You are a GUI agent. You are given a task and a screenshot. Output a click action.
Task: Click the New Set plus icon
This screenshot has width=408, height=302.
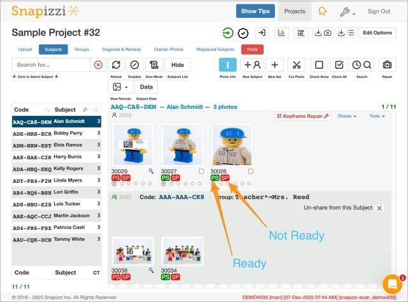click(275, 65)
